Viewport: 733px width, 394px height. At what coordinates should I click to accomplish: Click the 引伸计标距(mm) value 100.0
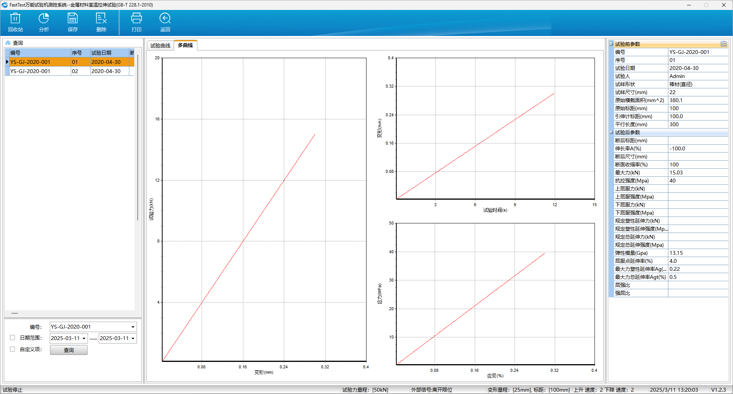(x=698, y=116)
